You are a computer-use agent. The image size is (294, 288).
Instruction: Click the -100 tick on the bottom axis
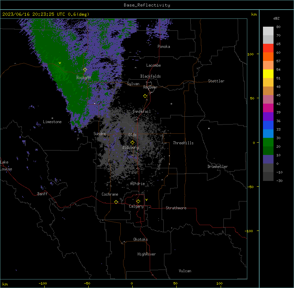pos(43,283)
